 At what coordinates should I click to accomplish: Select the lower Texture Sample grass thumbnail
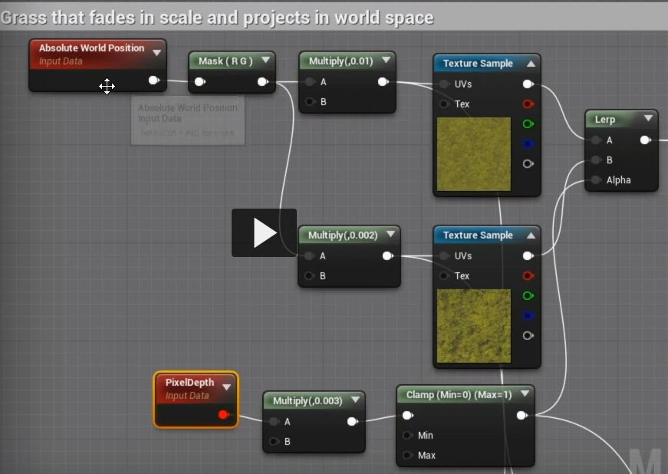click(x=474, y=326)
